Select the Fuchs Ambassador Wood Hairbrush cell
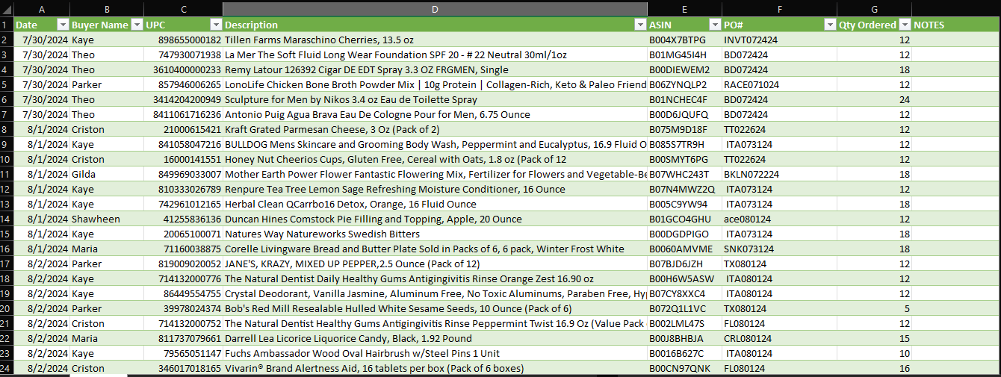 [435, 353]
